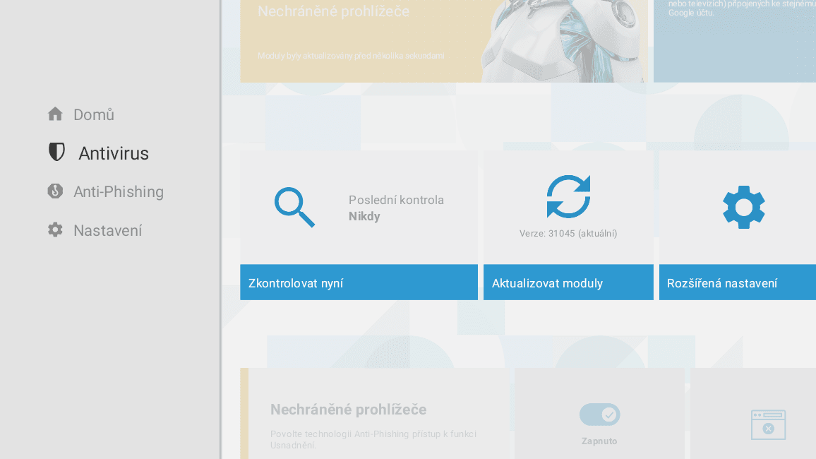The width and height of the screenshot is (816, 459).
Task: Select the blue magnifier scan icon
Action: tap(294, 207)
